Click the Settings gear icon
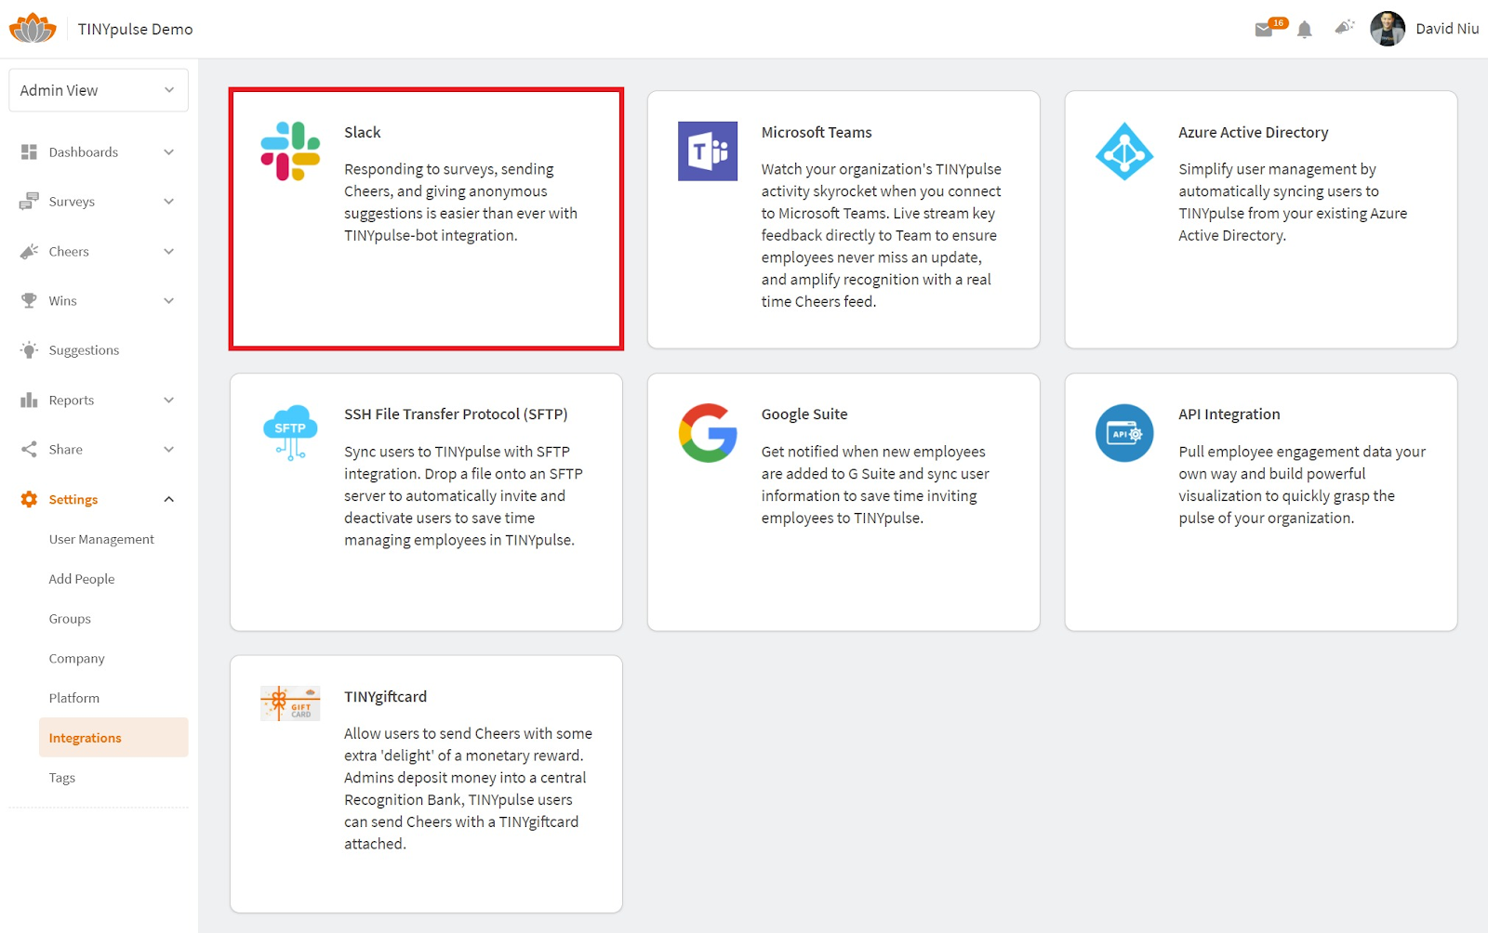The width and height of the screenshot is (1488, 933). click(29, 499)
